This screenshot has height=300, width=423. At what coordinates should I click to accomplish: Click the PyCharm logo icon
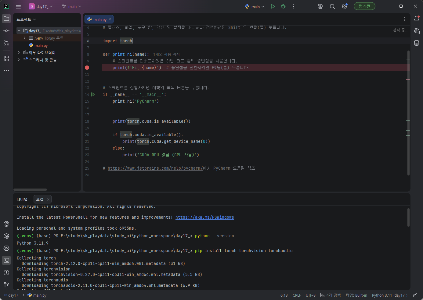tap(6, 6)
